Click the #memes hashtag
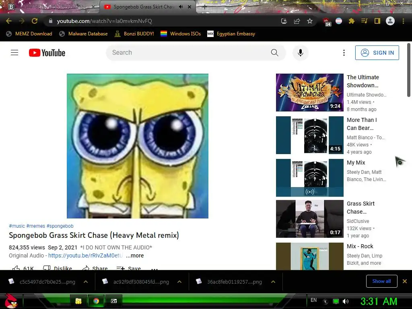 [36, 226]
